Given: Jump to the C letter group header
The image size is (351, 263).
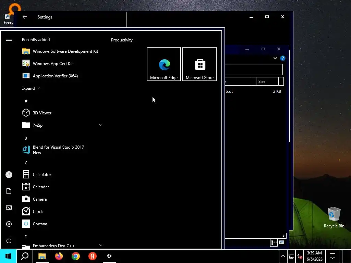Looking at the screenshot, I should tap(26, 163).
